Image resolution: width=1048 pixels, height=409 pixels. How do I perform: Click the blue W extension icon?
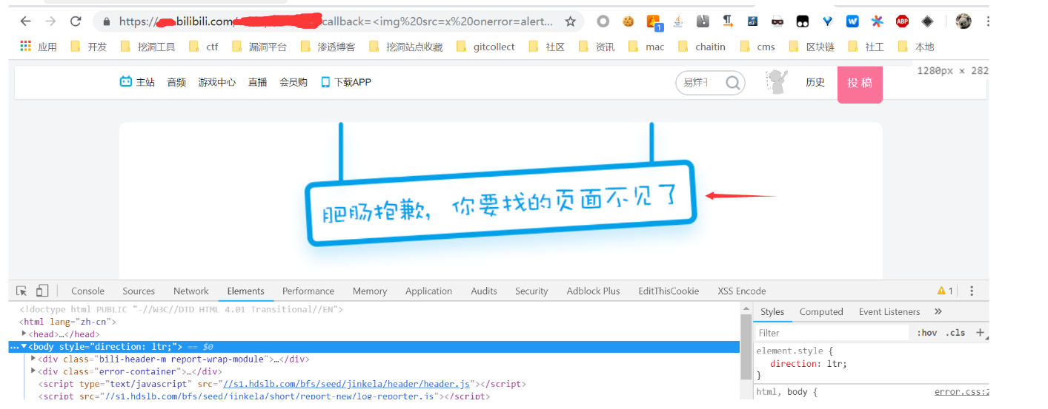(x=852, y=21)
